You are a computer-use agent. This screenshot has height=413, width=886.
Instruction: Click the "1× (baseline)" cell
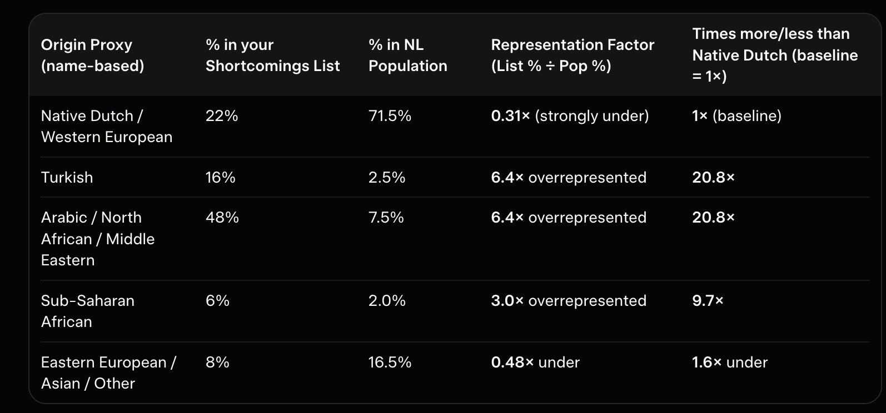point(736,116)
